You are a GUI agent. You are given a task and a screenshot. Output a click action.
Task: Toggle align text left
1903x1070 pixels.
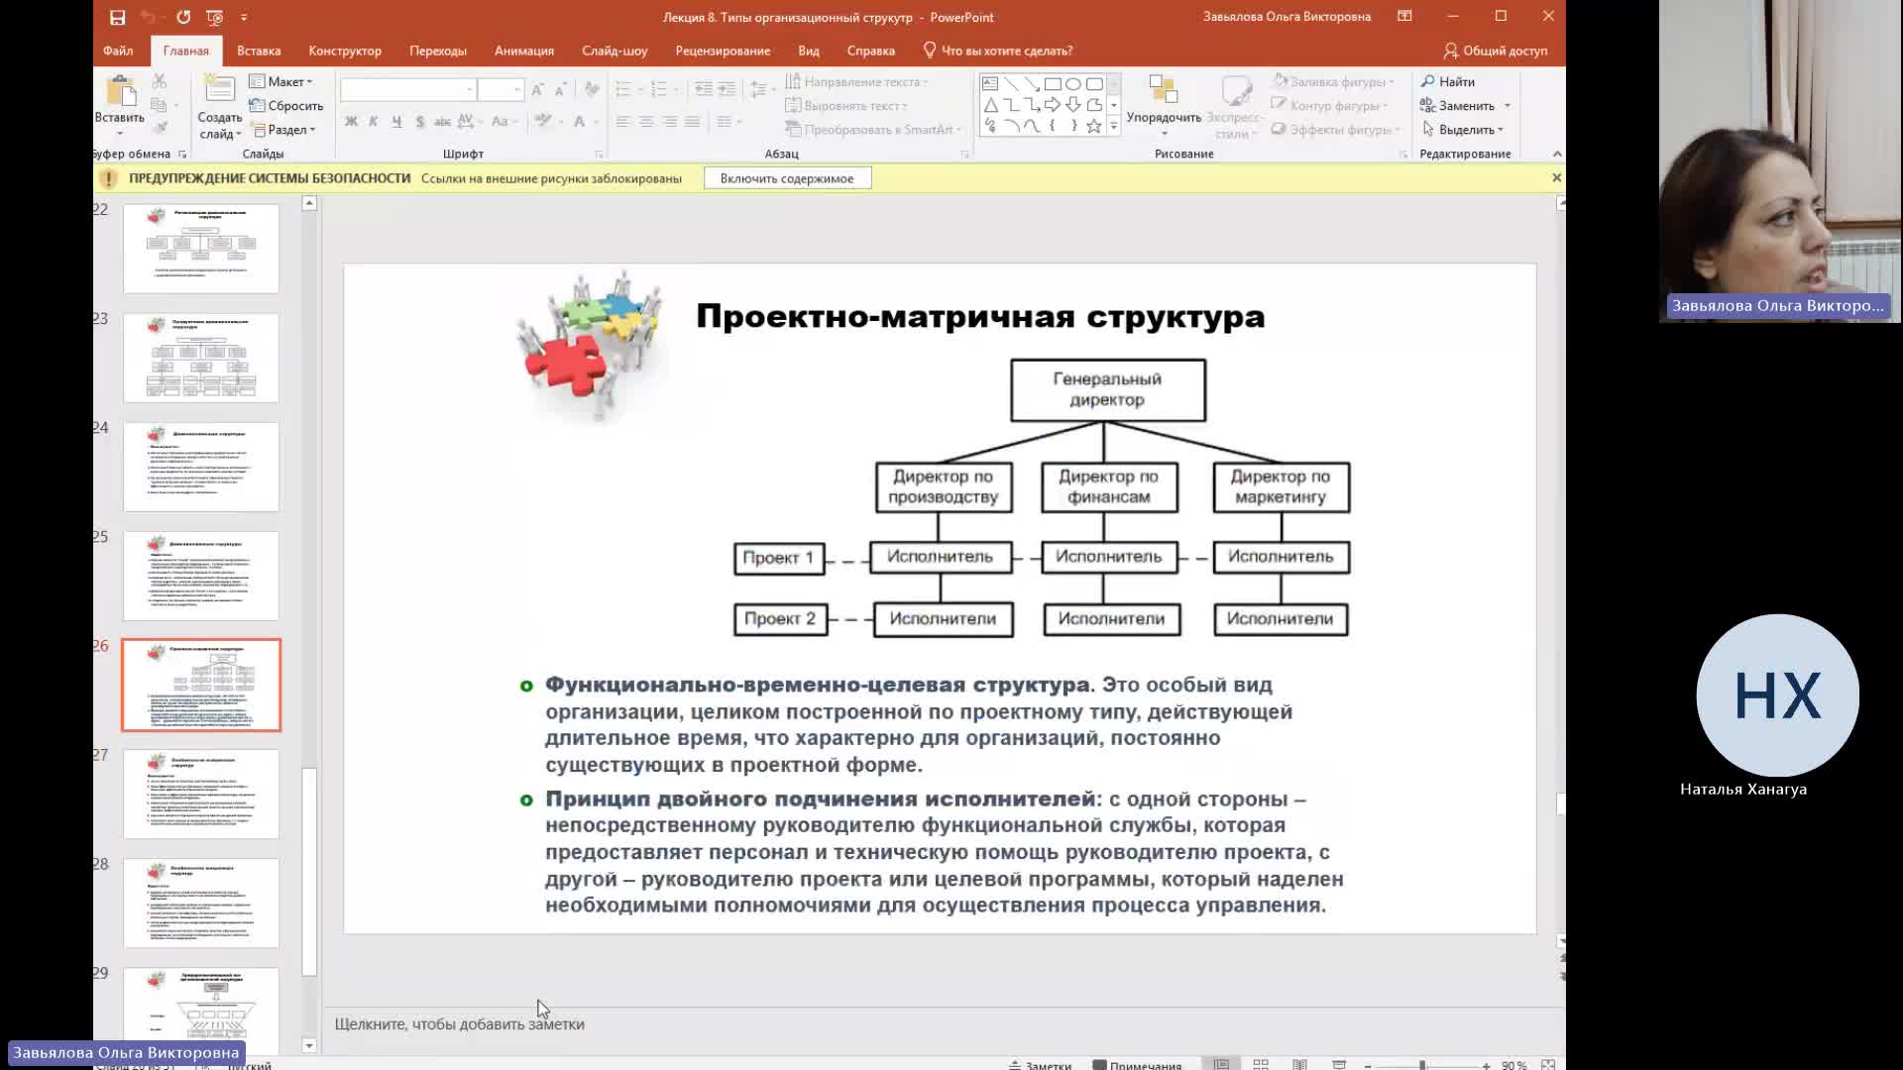click(623, 122)
